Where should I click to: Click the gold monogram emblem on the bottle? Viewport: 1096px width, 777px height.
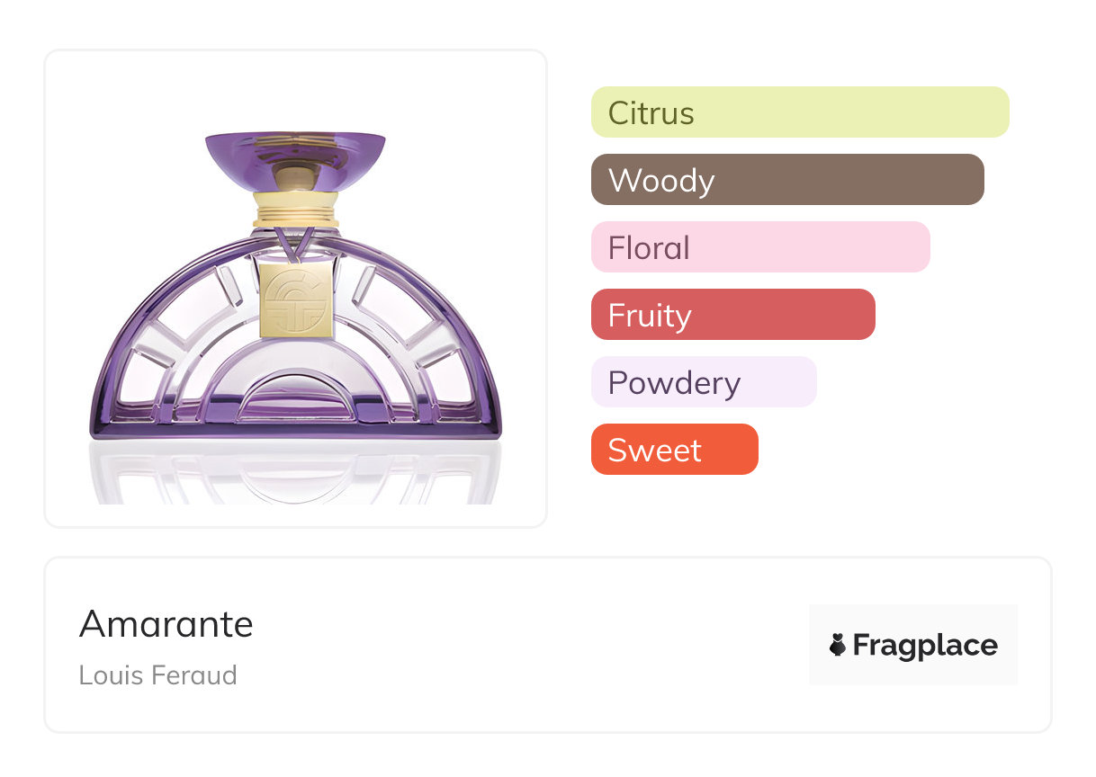click(x=296, y=299)
